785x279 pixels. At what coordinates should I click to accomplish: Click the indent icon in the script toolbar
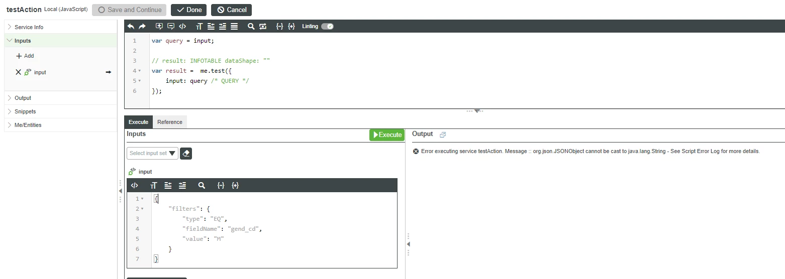click(x=223, y=27)
